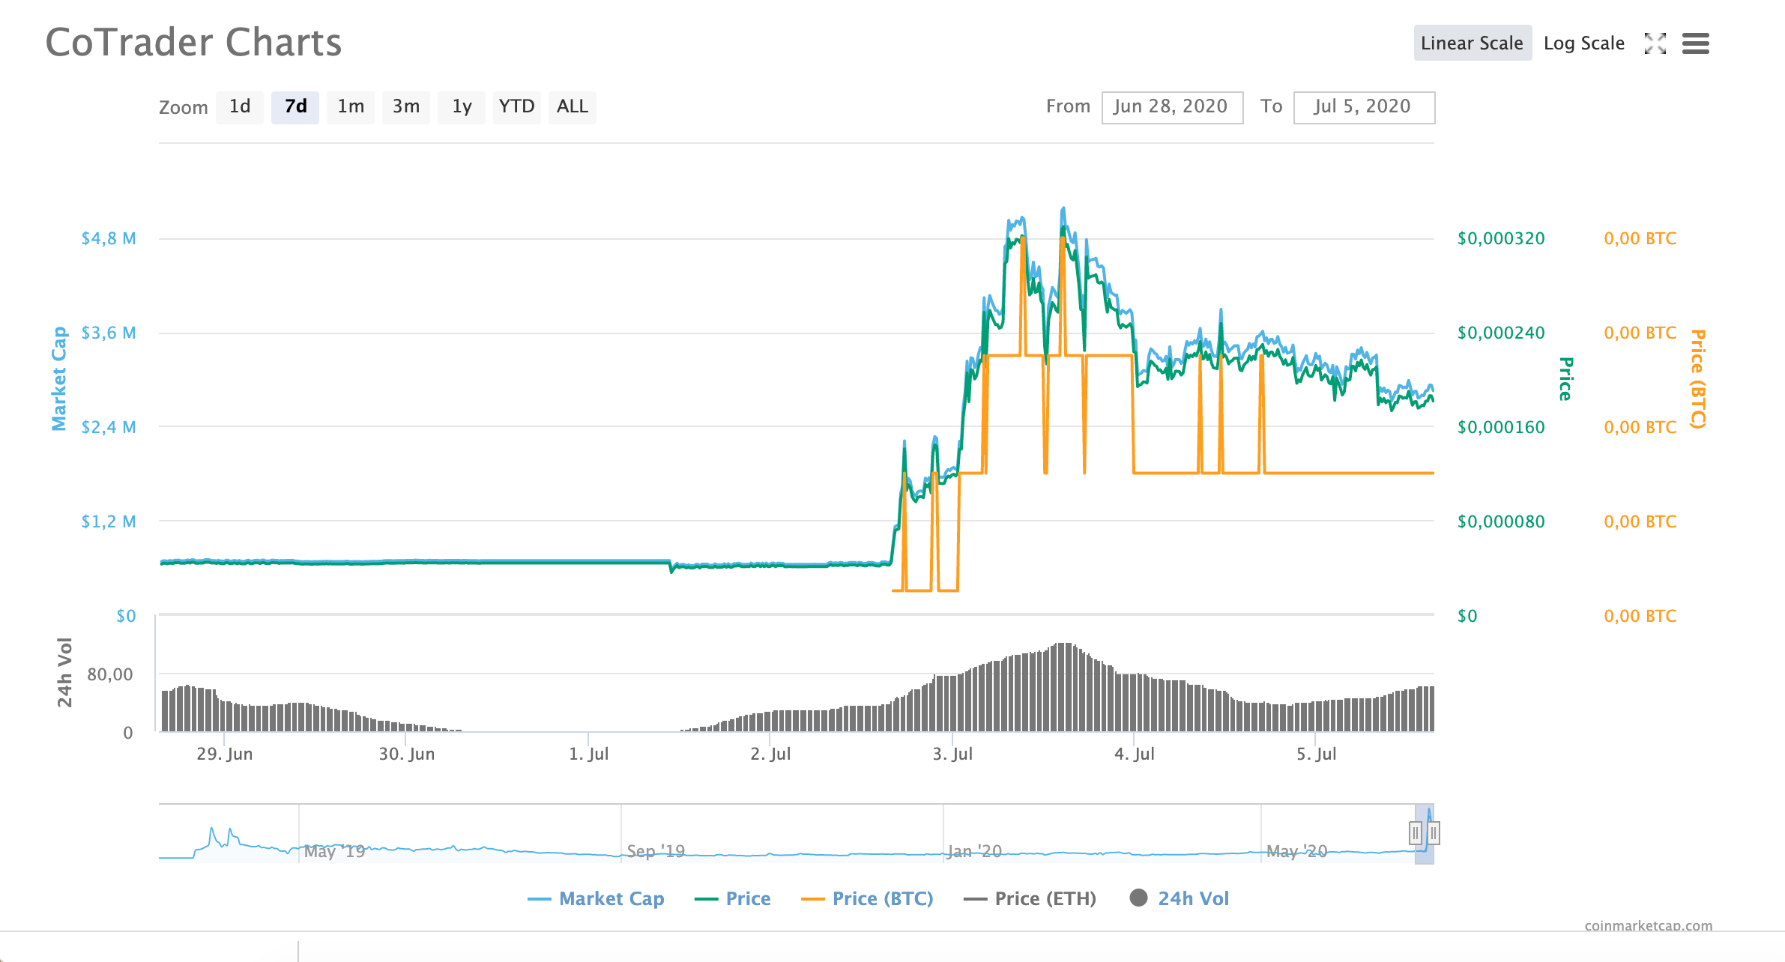Hide the Price series via legend

point(747,898)
